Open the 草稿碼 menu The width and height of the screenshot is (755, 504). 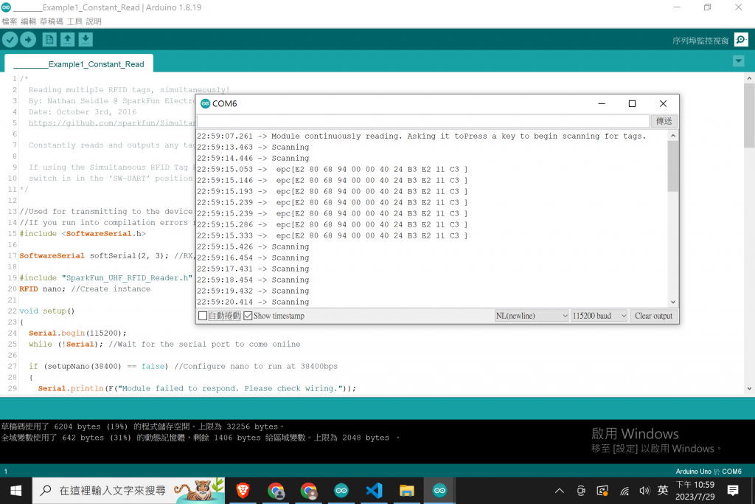click(51, 21)
